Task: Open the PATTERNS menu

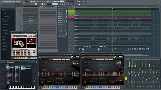Action: 9,2
